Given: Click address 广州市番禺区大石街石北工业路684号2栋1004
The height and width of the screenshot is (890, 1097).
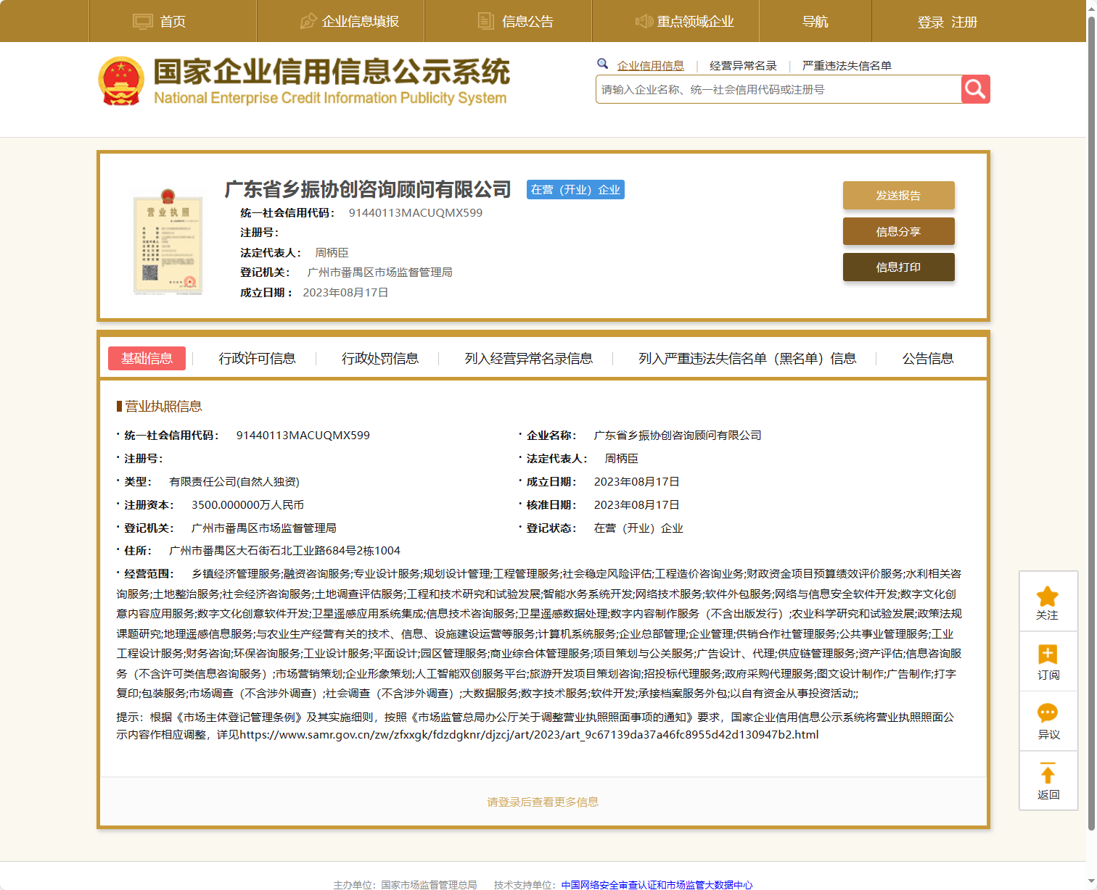Looking at the screenshot, I should click(284, 550).
